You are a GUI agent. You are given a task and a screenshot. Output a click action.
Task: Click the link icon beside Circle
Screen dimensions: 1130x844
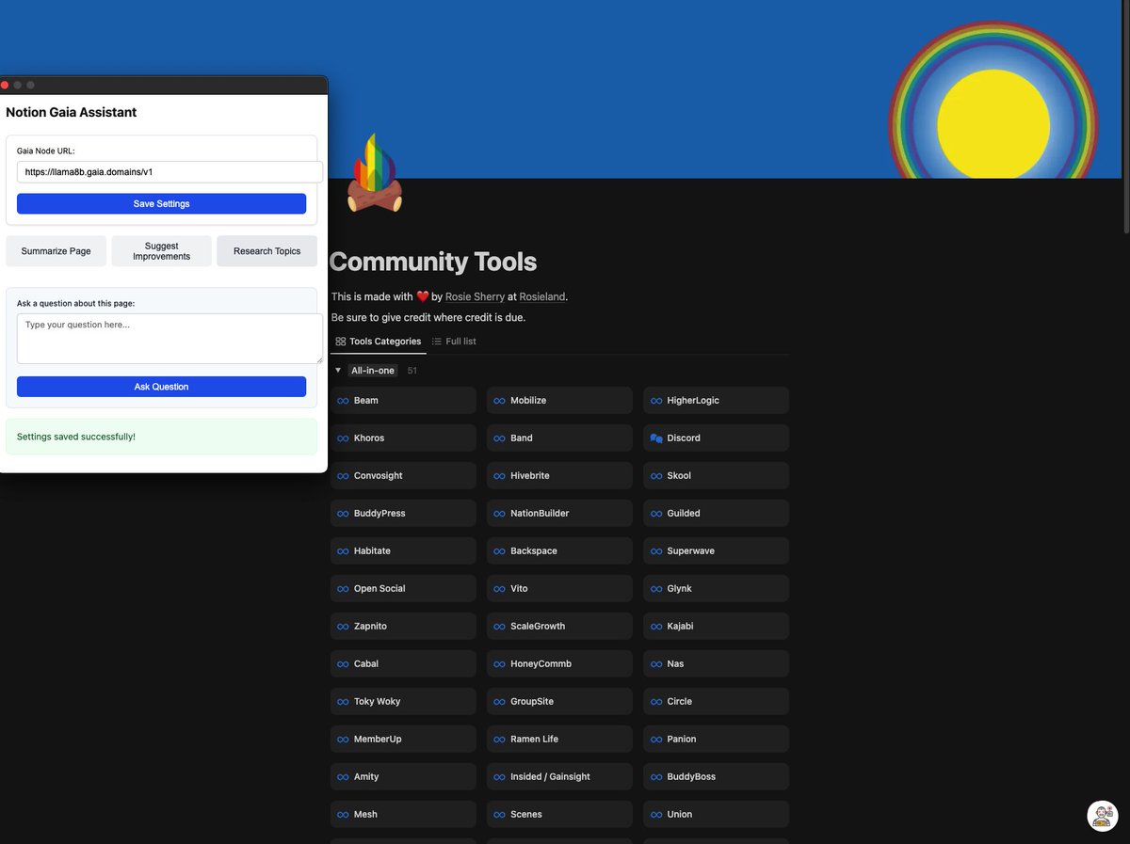click(x=656, y=701)
